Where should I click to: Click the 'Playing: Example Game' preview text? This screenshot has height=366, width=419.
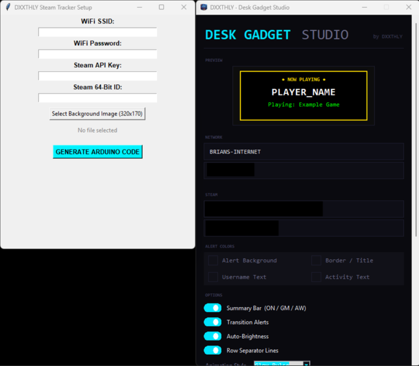[303, 105]
